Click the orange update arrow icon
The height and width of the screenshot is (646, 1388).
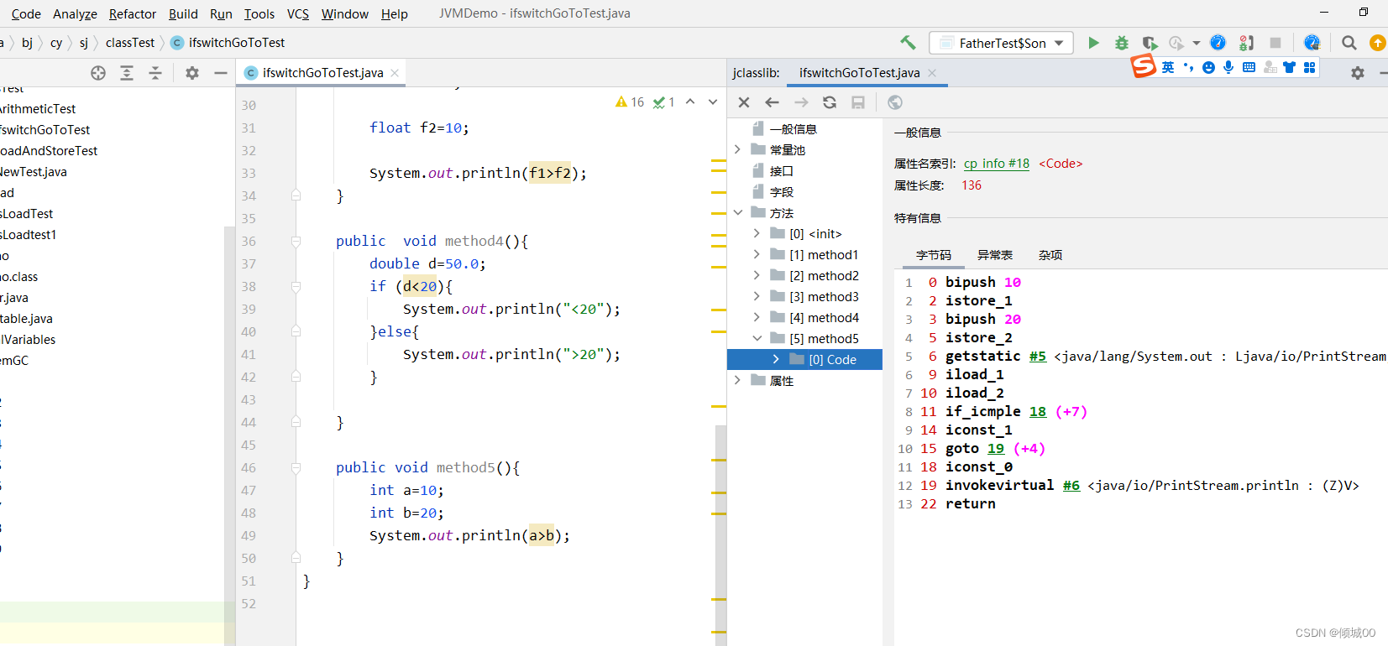pyautogui.click(x=1377, y=43)
